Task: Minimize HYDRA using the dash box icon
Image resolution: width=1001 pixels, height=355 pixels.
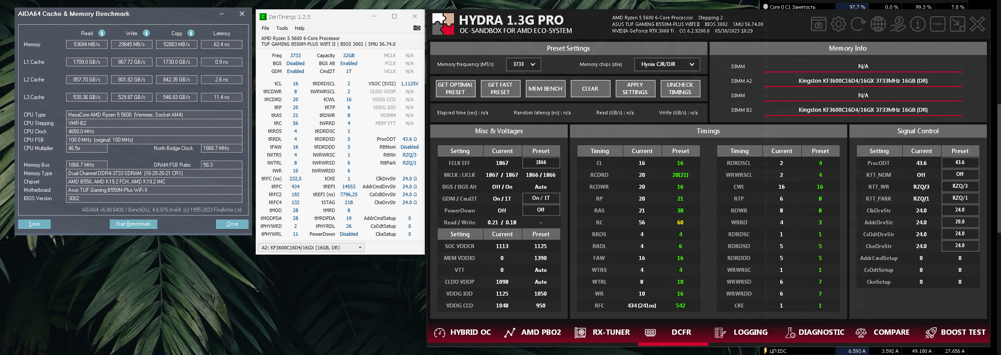Action: pyautogui.click(x=938, y=24)
